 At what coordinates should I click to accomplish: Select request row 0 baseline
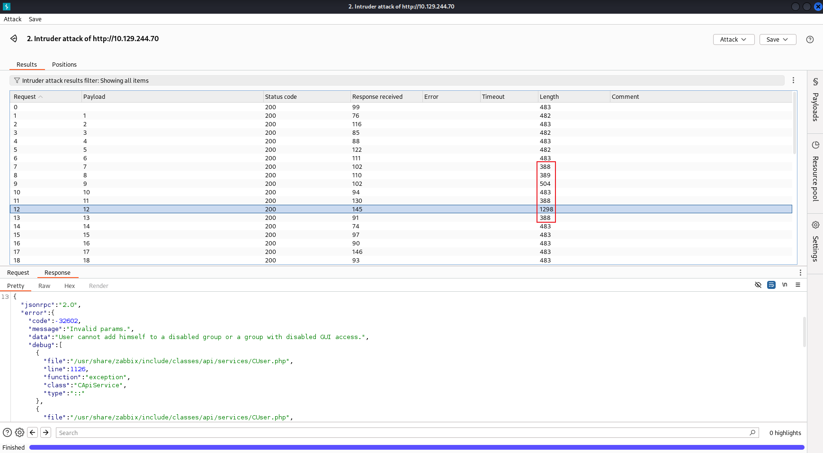[401, 107]
